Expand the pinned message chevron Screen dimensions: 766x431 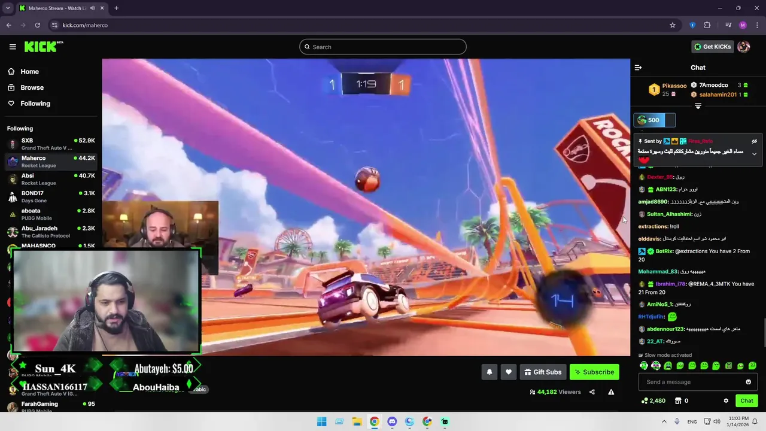point(754,154)
